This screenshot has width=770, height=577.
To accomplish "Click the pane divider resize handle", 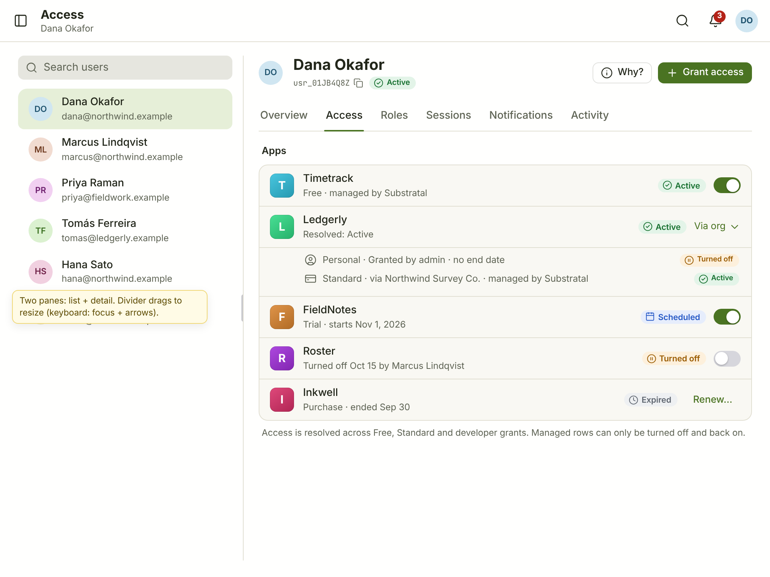I will click(243, 308).
